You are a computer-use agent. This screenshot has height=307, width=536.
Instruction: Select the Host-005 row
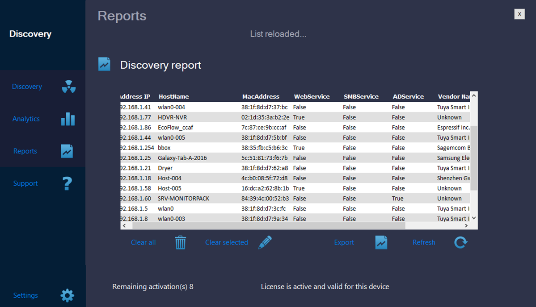[x=295, y=188]
